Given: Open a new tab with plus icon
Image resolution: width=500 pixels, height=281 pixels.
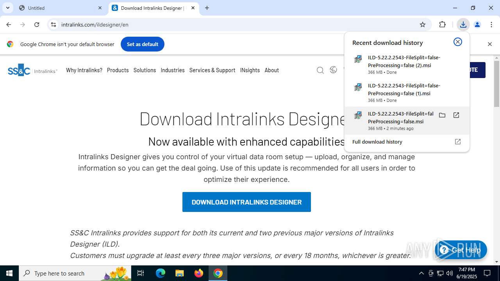Looking at the screenshot, I should (x=207, y=8).
